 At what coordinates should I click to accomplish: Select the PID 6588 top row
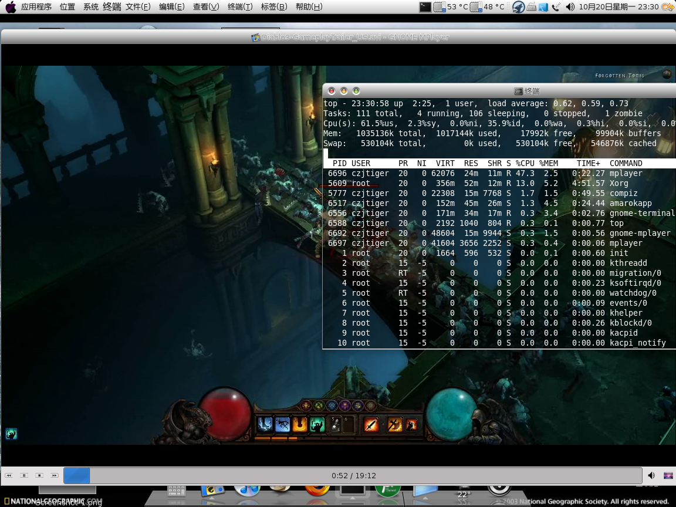(x=499, y=223)
